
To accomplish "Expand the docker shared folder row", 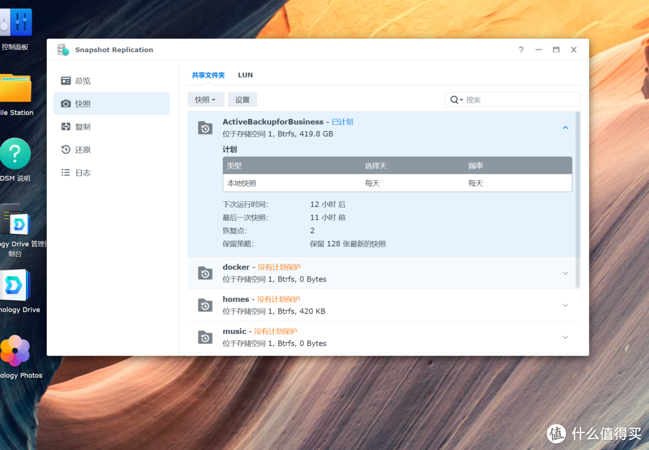I will (565, 273).
